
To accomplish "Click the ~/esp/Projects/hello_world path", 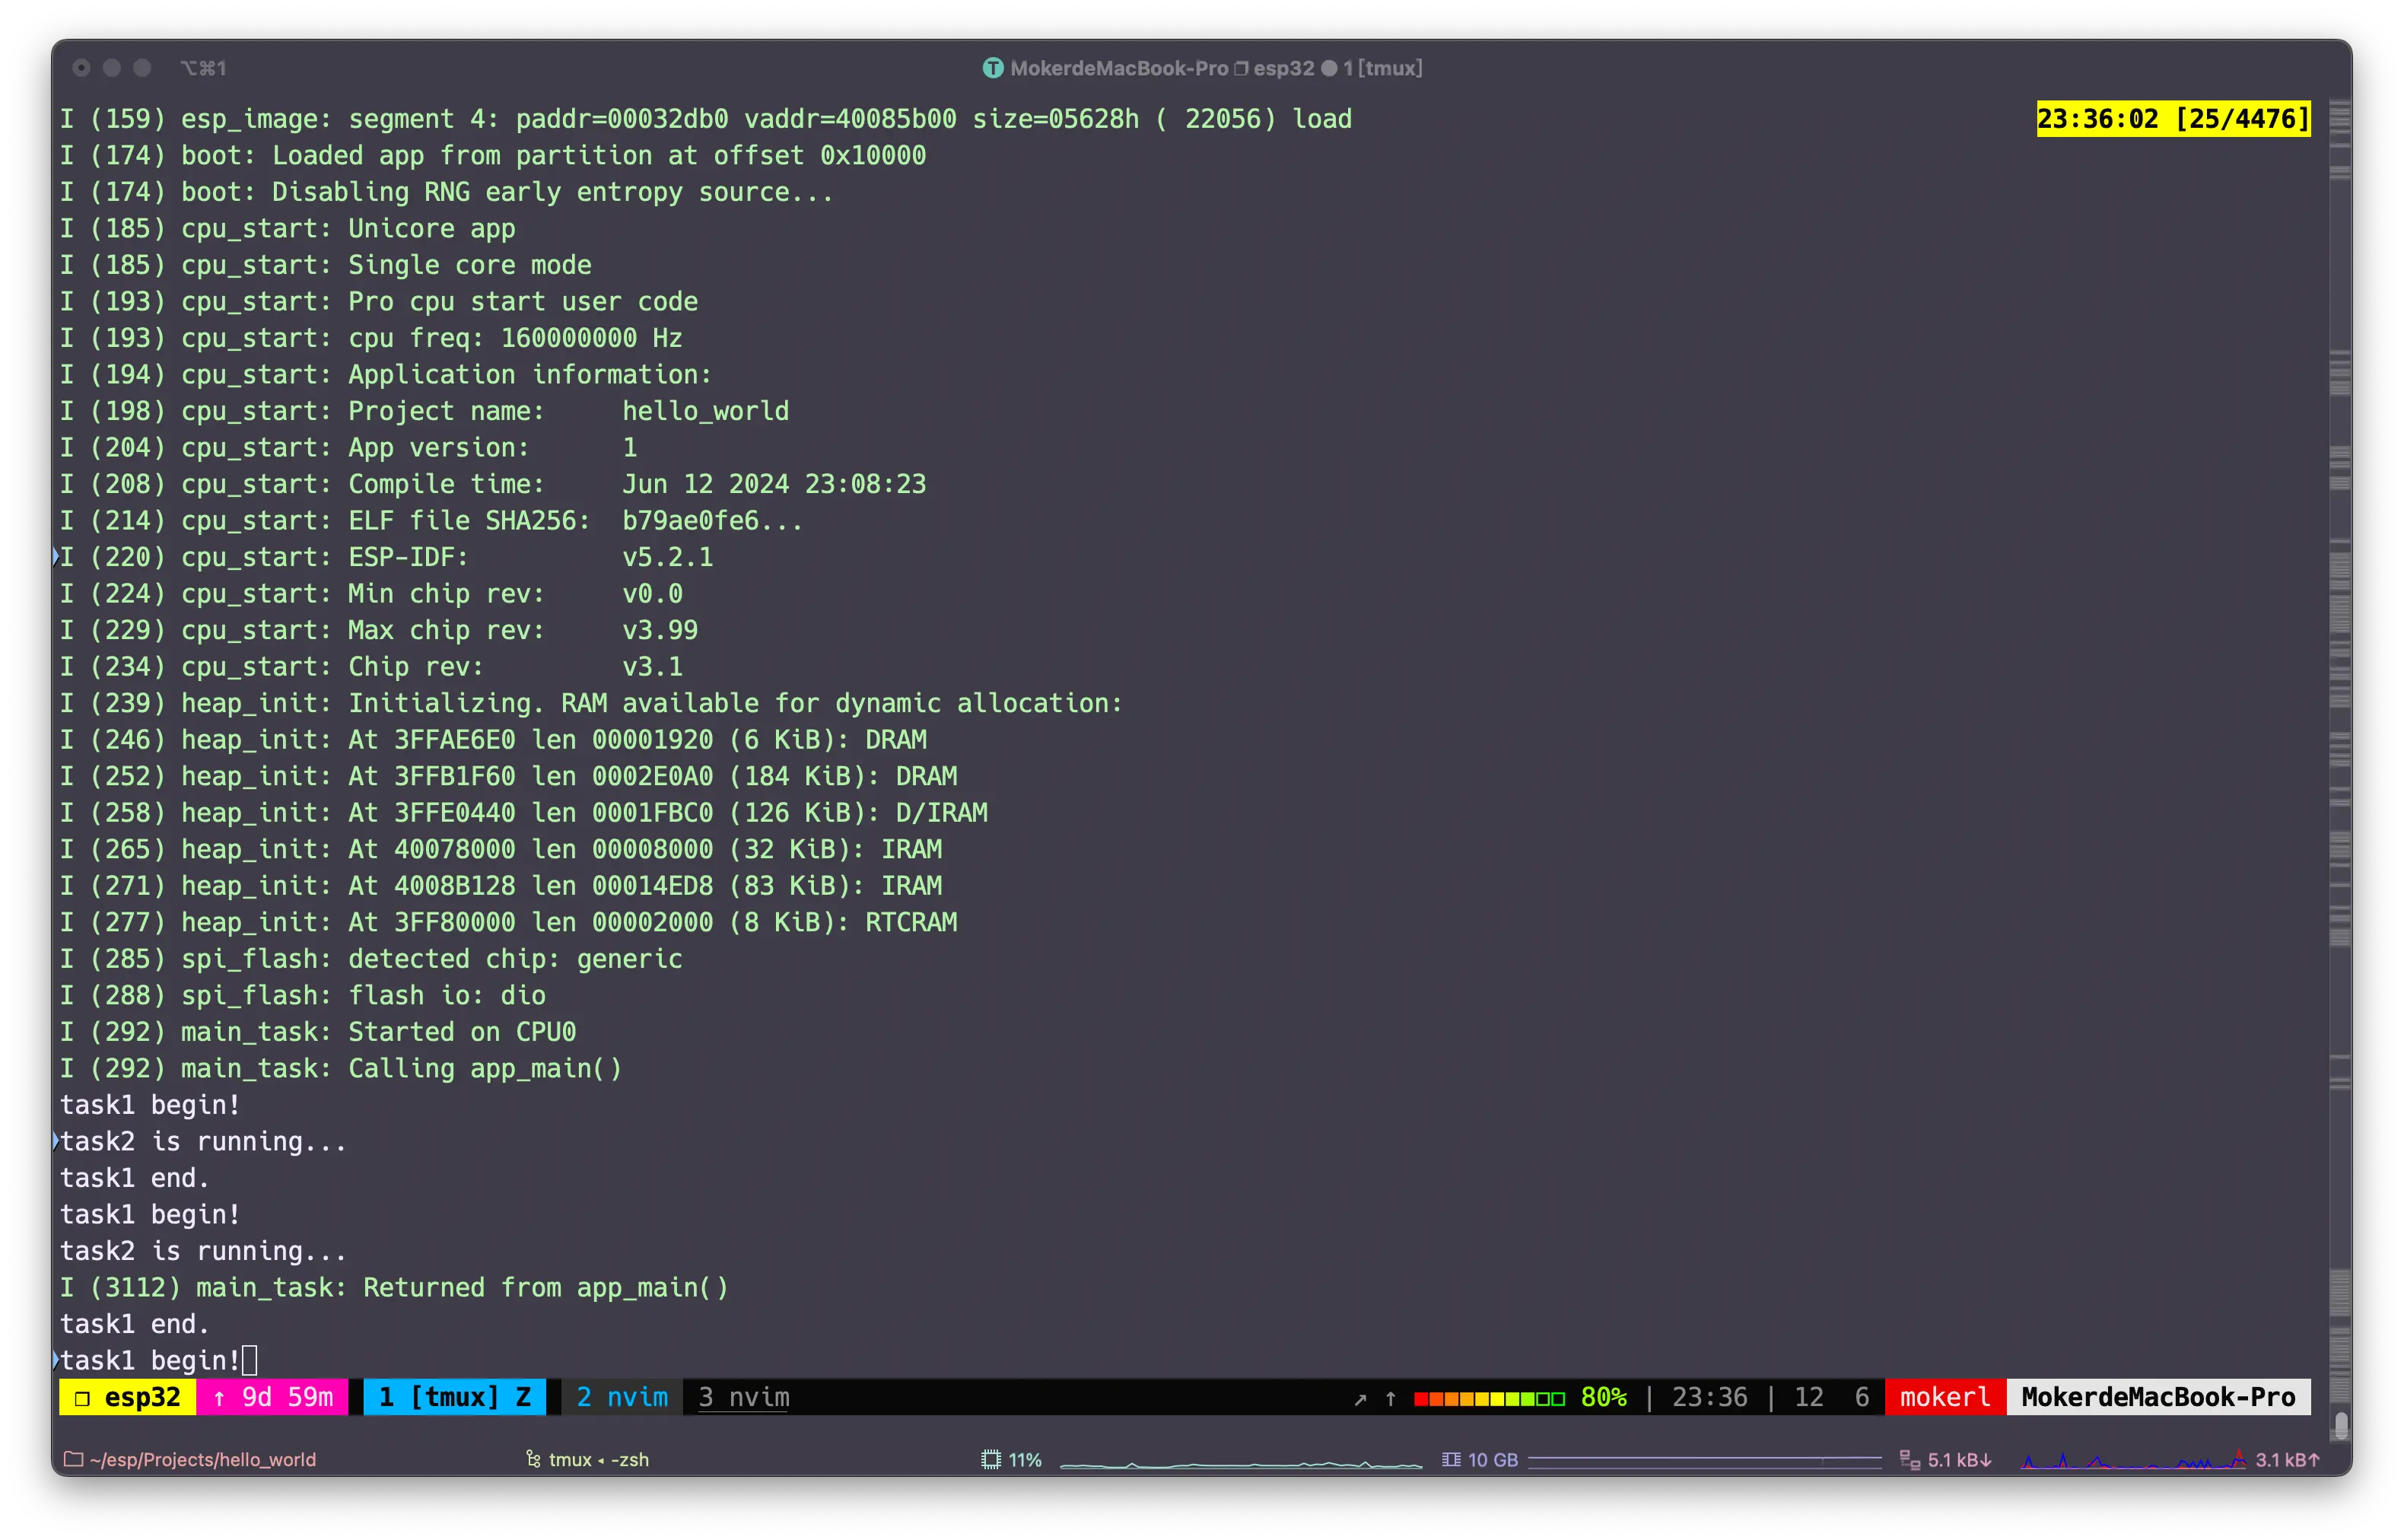I will tap(202, 1459).
